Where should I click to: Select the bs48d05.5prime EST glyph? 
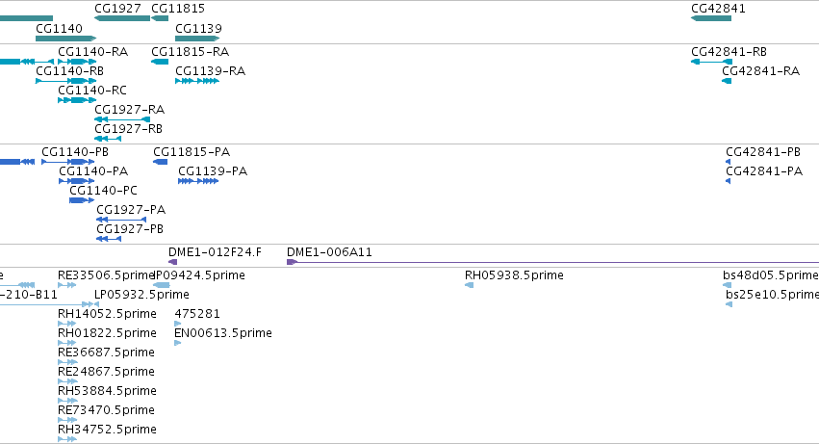(727, 285)
